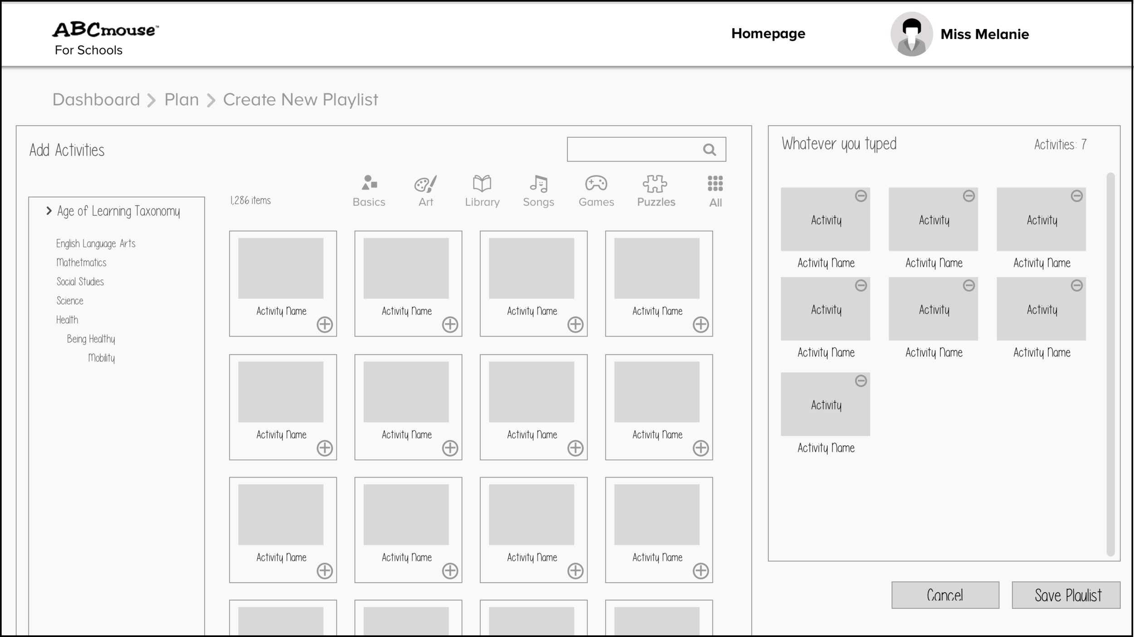Viewport: 1134px width, 637px height.
Task: Click Cancel button
Action: 945,595
